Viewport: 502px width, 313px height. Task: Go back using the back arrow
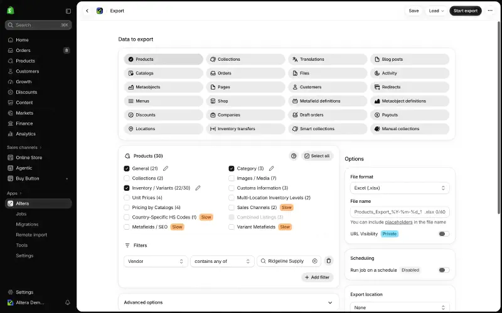pos(87,11)
